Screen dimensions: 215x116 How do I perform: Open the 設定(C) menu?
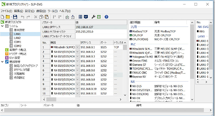click(x=29, y=11)
